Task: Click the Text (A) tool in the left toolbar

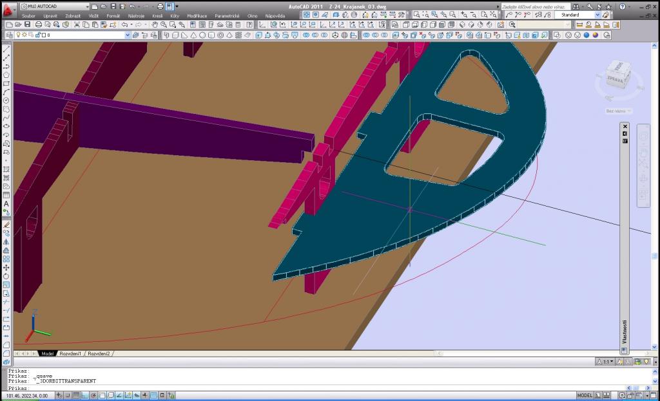Action: (6, 204)
